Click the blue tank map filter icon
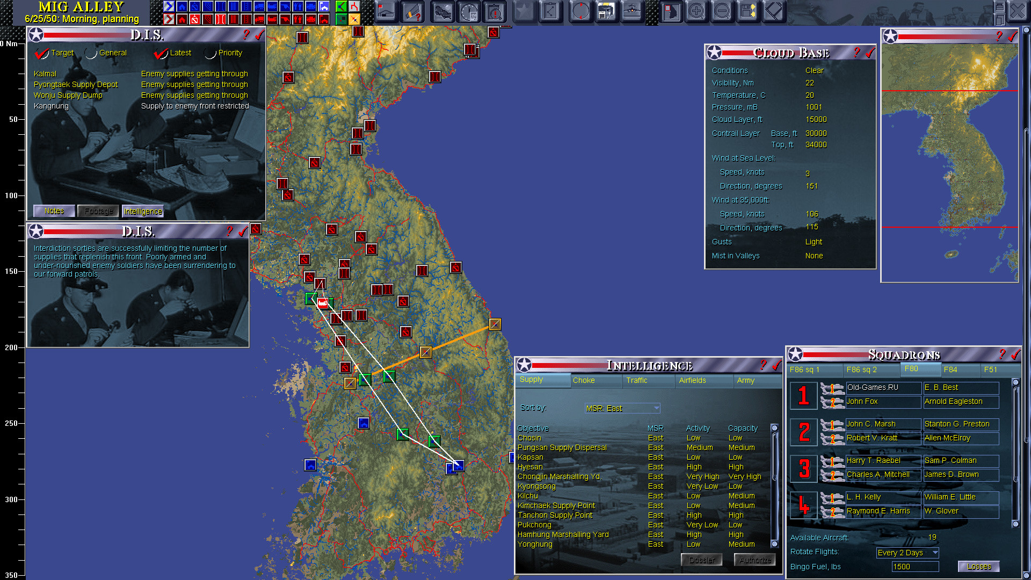The height and width of the screenshot is (580, 1031). pyautogui.click(x=311, y=6)
